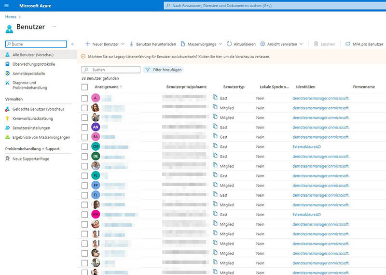Select checkbox for DE user row
This screenshot has width=386, height=275.
coord(85,157)
